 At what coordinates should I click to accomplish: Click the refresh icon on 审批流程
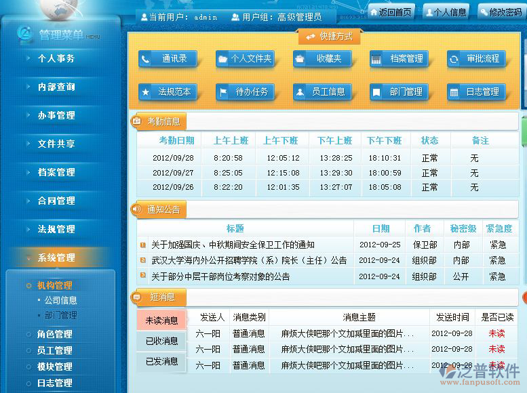[453, 60]
